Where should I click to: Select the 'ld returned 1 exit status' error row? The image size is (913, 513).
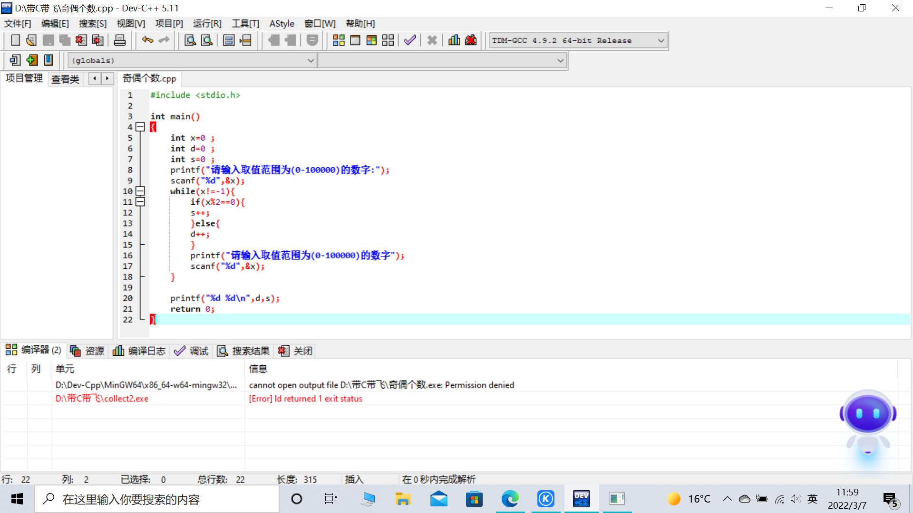(x=449, y=399)
